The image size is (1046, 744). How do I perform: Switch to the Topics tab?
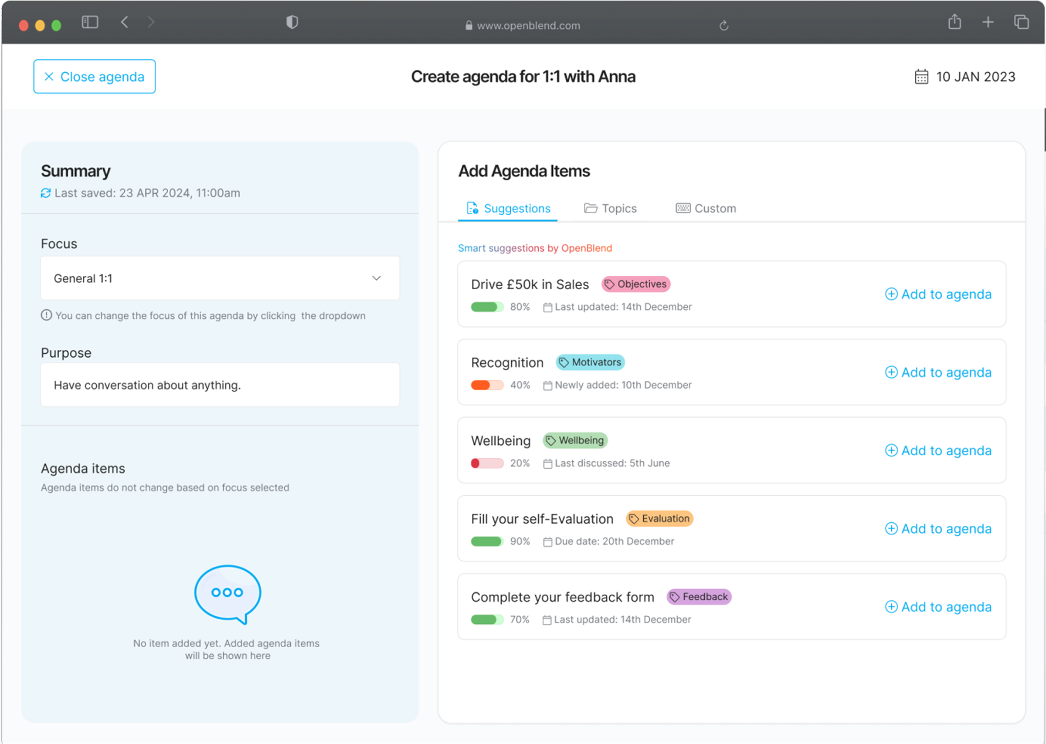[x=610, y=209]
